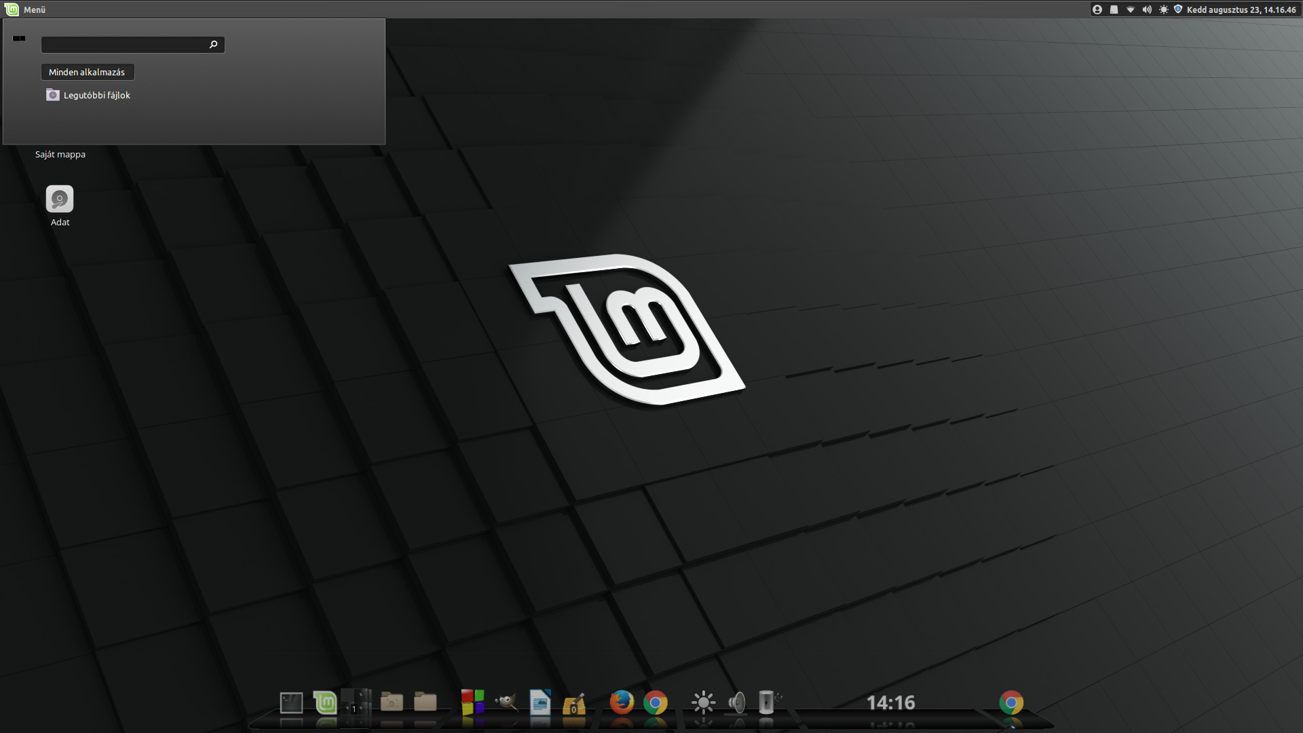
Task: Click Chrome icon right of the 14:16 clock
Action: 1011,702
